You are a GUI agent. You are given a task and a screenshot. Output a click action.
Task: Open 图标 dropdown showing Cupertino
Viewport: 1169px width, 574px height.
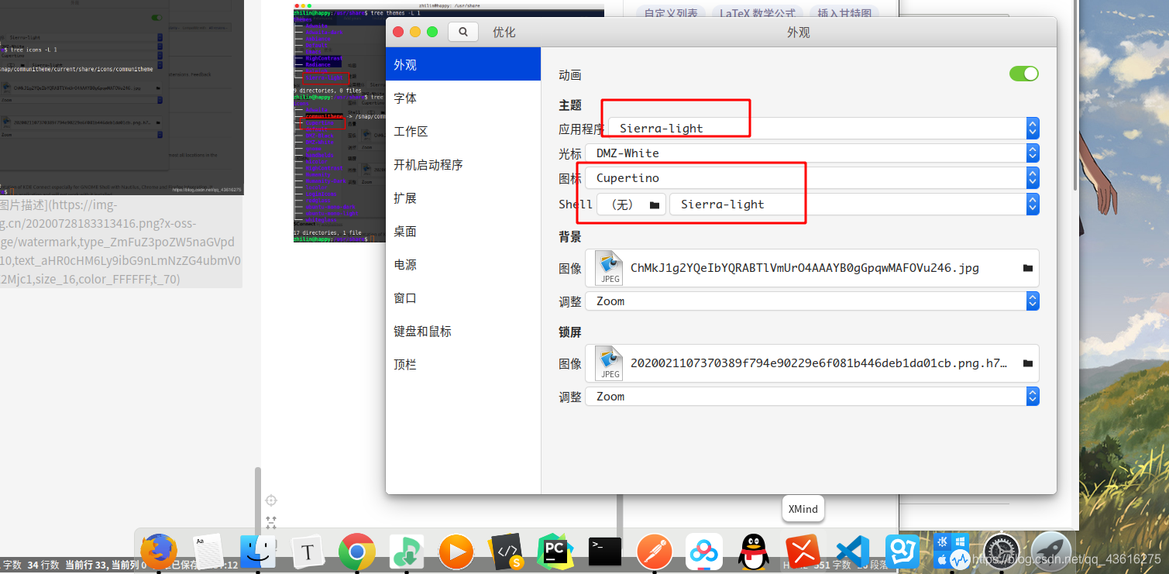click(812, 178)
